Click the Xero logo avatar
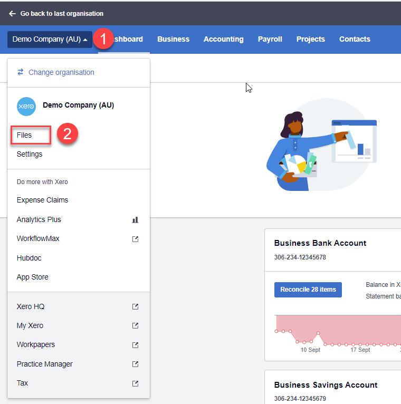The width and height of the screenshot is (401, 404). [x=26, y=107]
